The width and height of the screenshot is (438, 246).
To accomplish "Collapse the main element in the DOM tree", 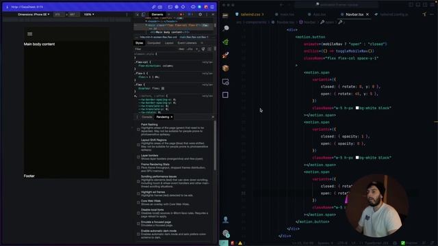I will pos(146,25).
